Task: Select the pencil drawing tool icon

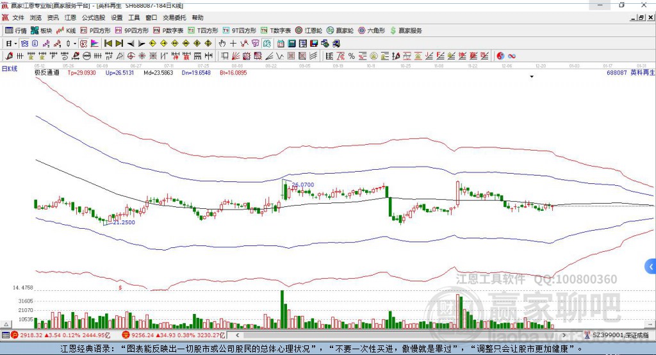Action: [9, 56]
